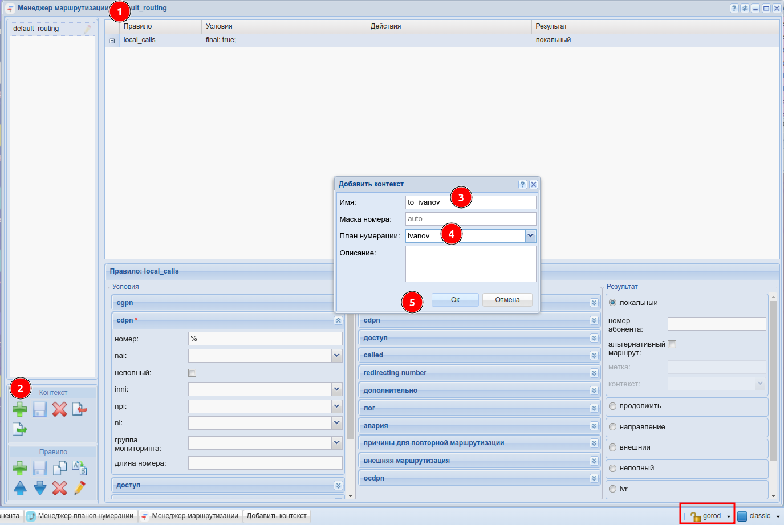Select the неполный result radio button
This screenshot has width=784, height=525.
pos(613,468)
